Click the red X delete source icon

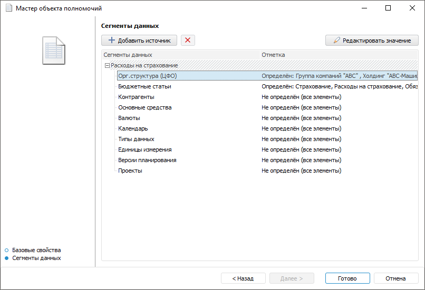click(188, 41)
